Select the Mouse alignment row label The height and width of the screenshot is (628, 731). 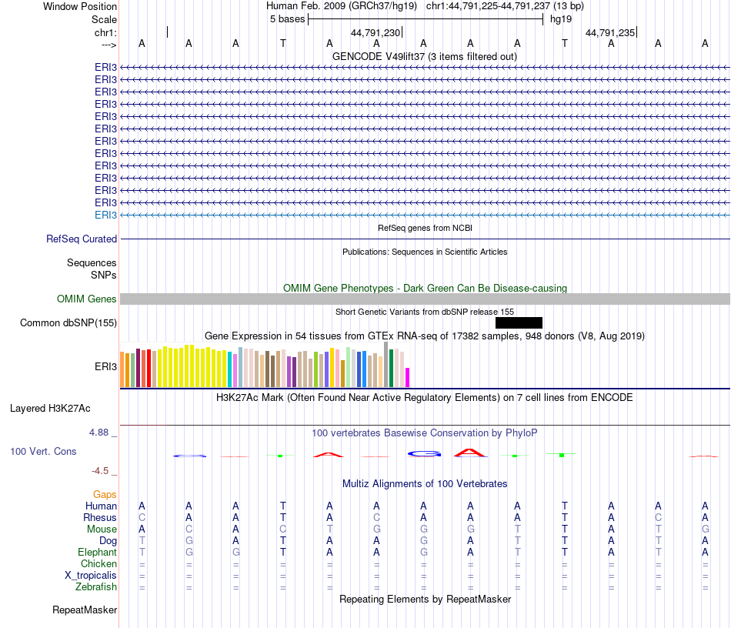pyautogui.click(x=102, y=529)
